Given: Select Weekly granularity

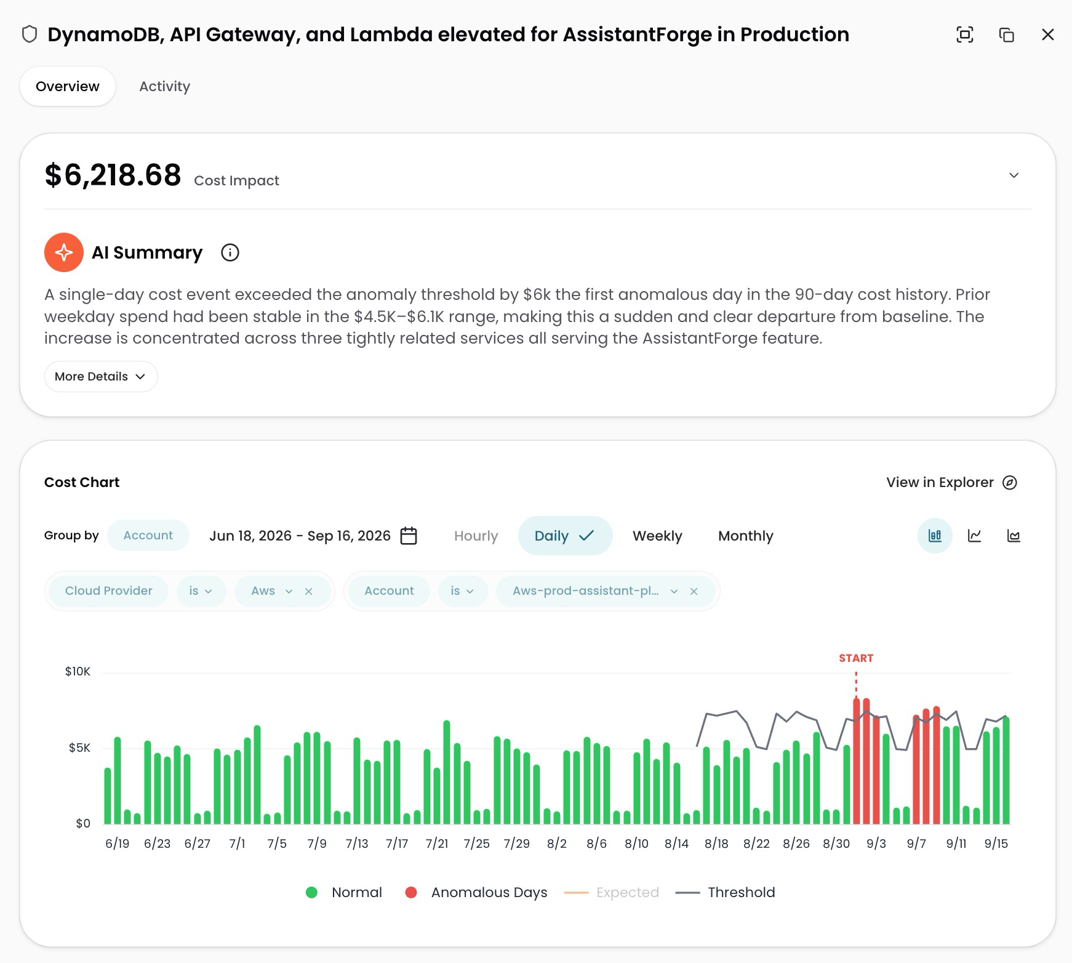Looking at the screenshot, I should (x=657, y=536).
